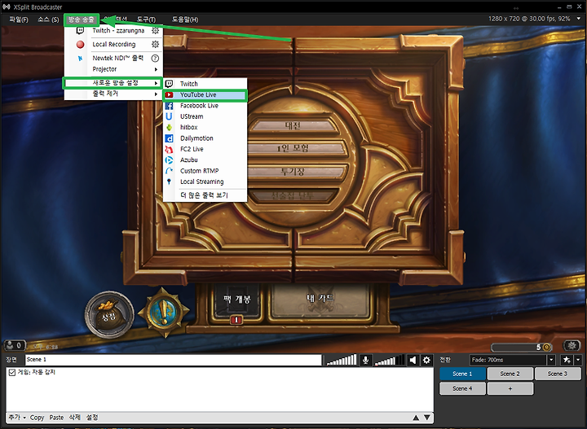
Task: Open dropdown arrow next to star icon
Action: (578, 360)
